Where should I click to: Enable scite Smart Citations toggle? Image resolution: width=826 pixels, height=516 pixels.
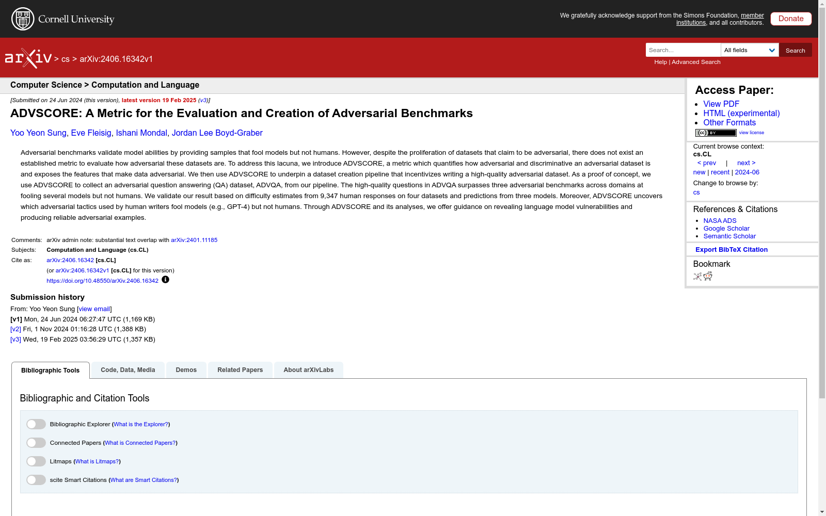36,480
